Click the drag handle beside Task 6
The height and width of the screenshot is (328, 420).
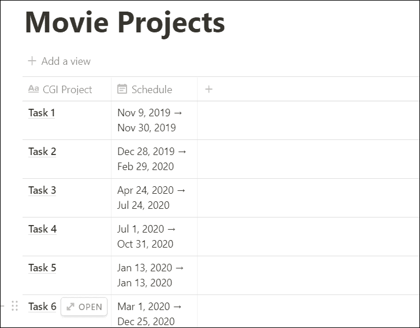[15, 306]
